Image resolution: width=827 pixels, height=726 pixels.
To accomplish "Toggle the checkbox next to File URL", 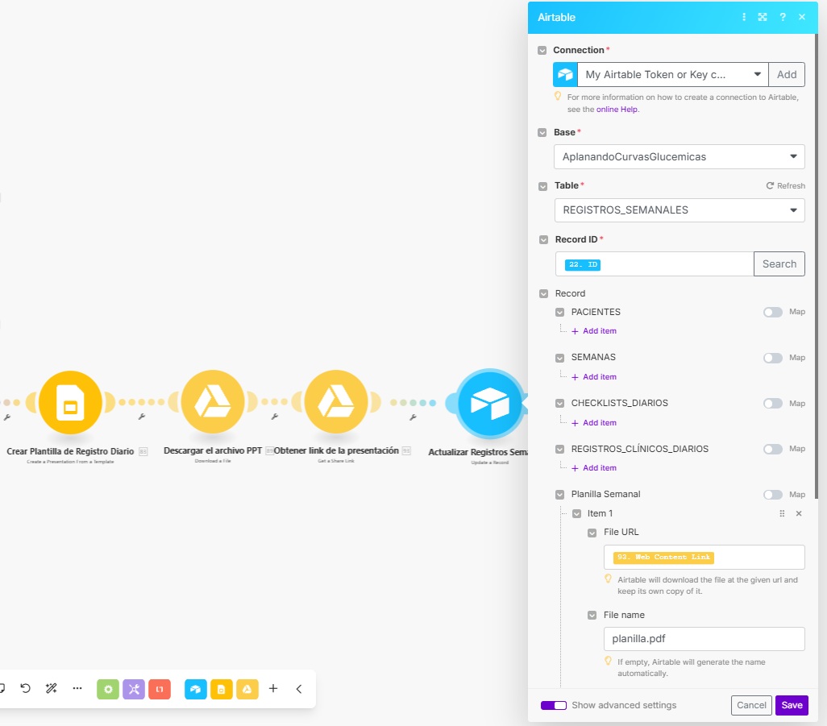I will [x=592, y=533].
